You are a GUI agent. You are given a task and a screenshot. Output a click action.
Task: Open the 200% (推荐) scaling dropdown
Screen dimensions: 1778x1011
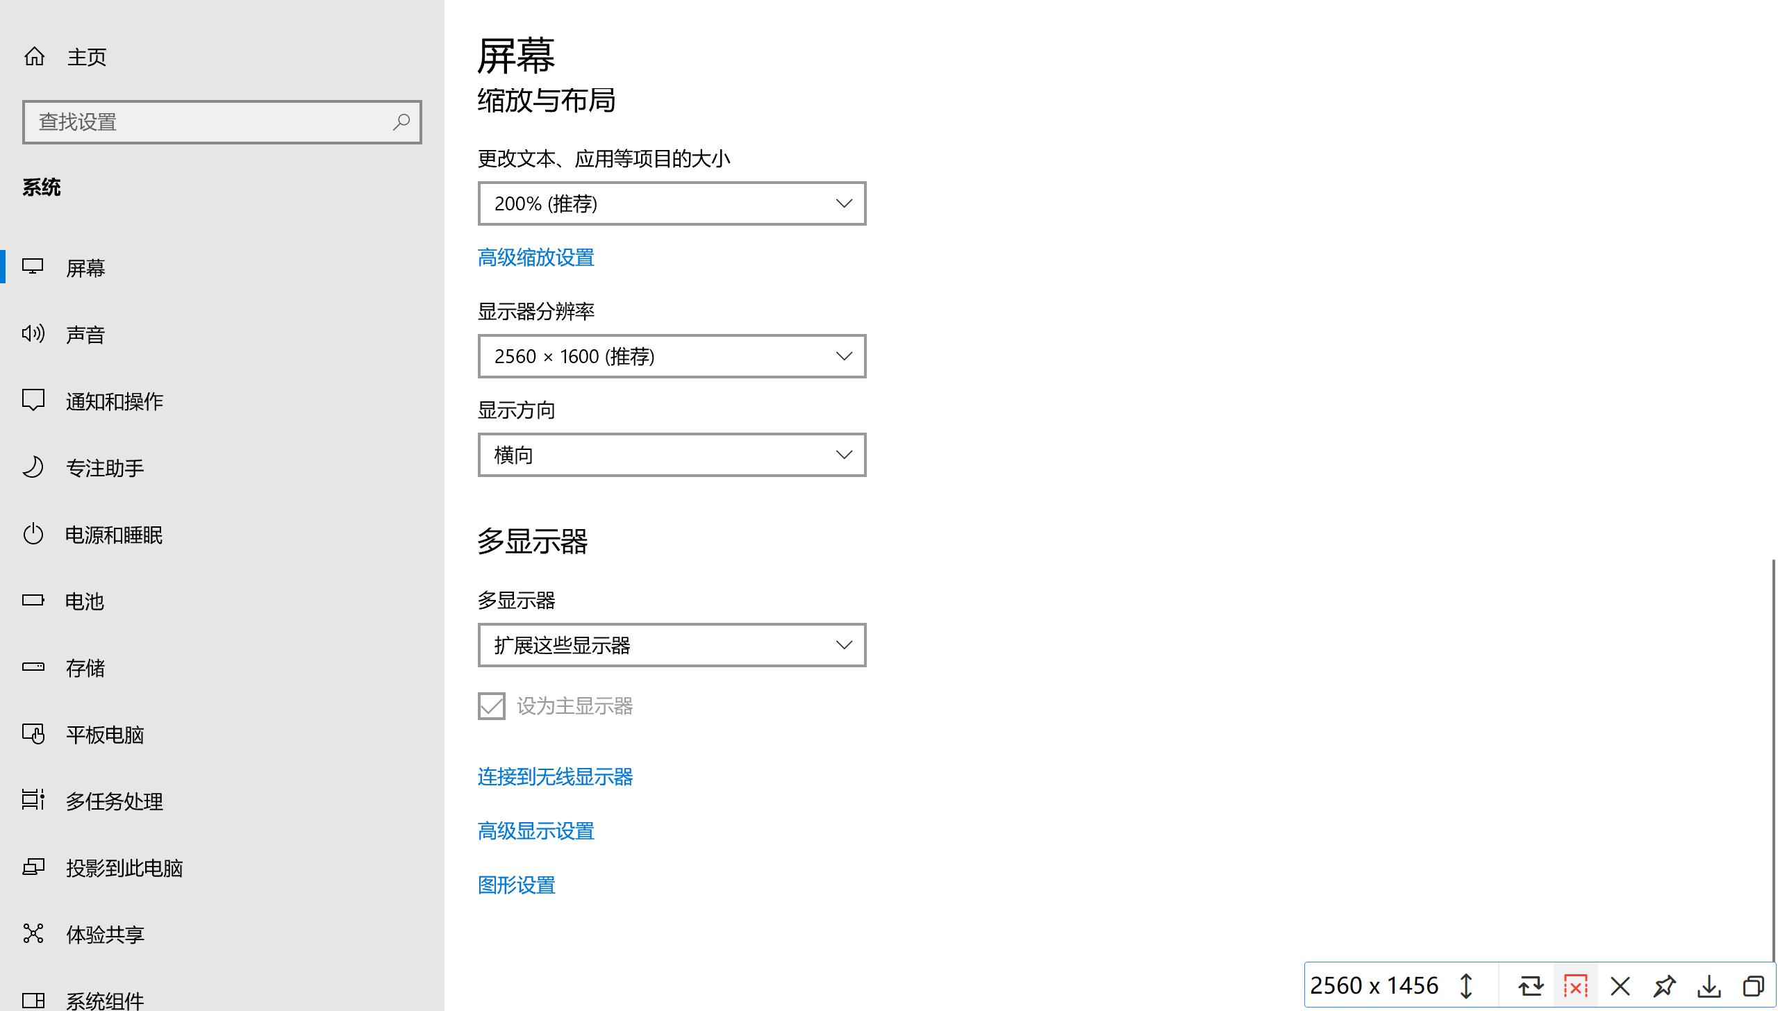672,203
